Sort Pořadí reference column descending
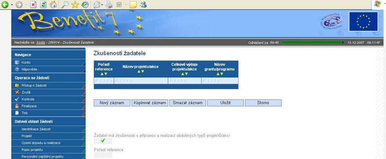Image resolution: width=386 pixels, height=159 pixels. pos(106,74)
